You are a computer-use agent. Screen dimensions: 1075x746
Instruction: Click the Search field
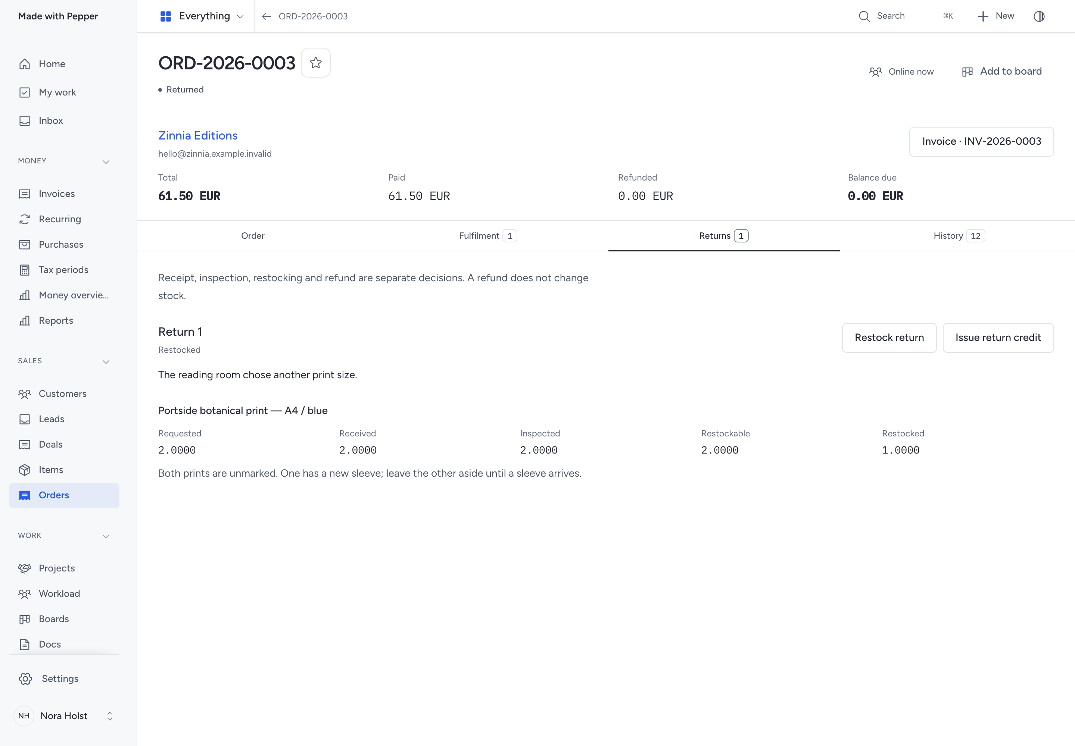click(x=906, y=16)
